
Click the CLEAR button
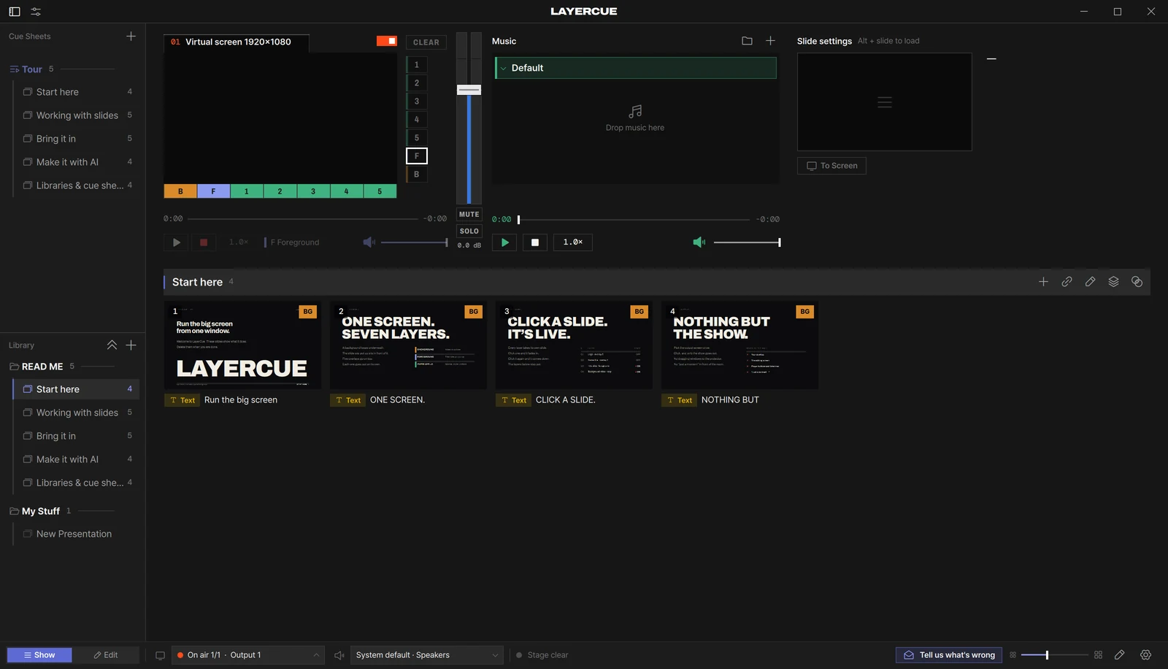point(426,42)
